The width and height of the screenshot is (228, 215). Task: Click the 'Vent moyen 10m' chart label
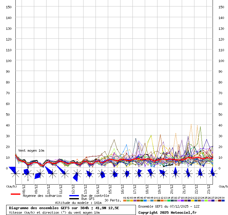(x=31, y=150)
